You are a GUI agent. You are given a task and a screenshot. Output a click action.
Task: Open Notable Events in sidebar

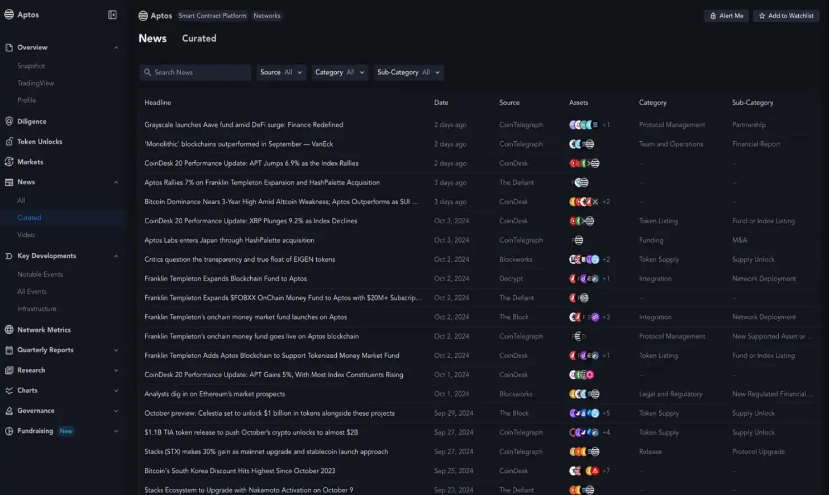[x=40, y=275]
